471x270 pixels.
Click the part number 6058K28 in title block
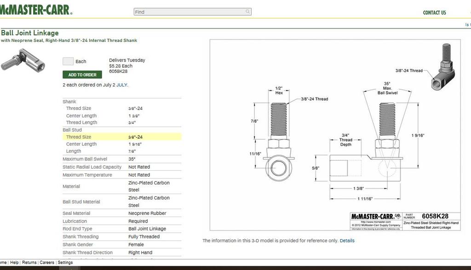tap(435, 216)
